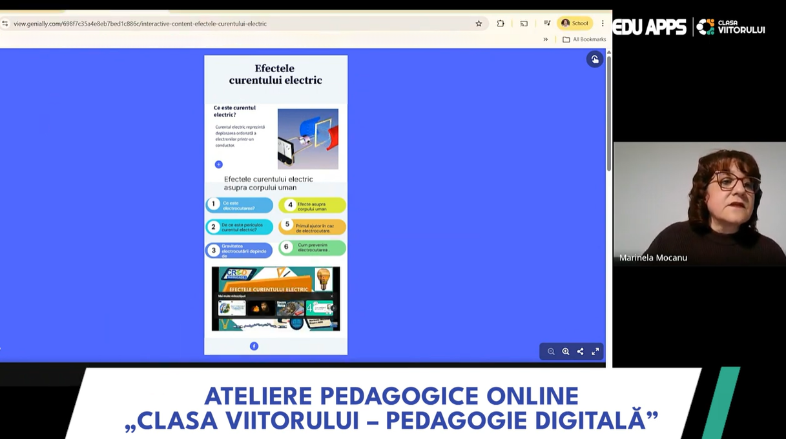Select the third suggested video thumbnail
This screenshot has width=786, height=439.
[x=290, y=308]
